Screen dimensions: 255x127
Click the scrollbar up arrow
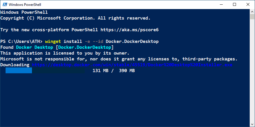[252, 12]
